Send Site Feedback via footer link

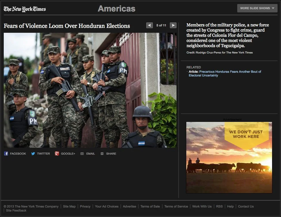[x=16, y=210]
